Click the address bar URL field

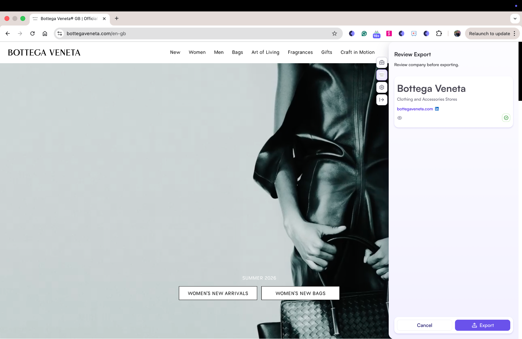(x=178, y=33)
